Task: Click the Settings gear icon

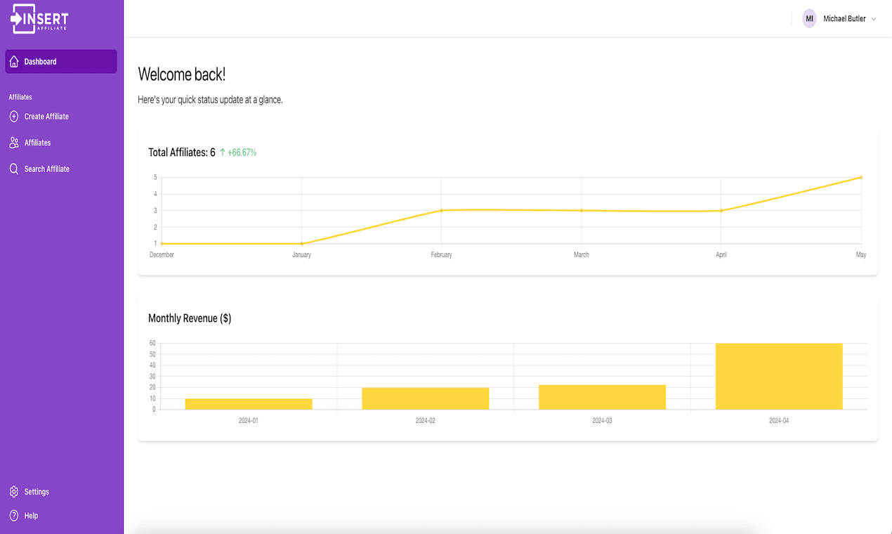Action: 14,492
